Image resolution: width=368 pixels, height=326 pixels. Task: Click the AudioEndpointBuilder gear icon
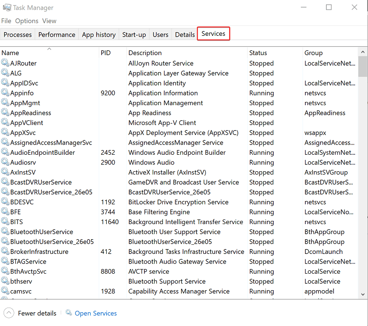5,152
